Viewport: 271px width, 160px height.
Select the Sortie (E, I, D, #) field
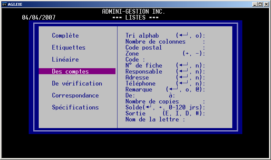pyautogui.click(x=165, y=113)
